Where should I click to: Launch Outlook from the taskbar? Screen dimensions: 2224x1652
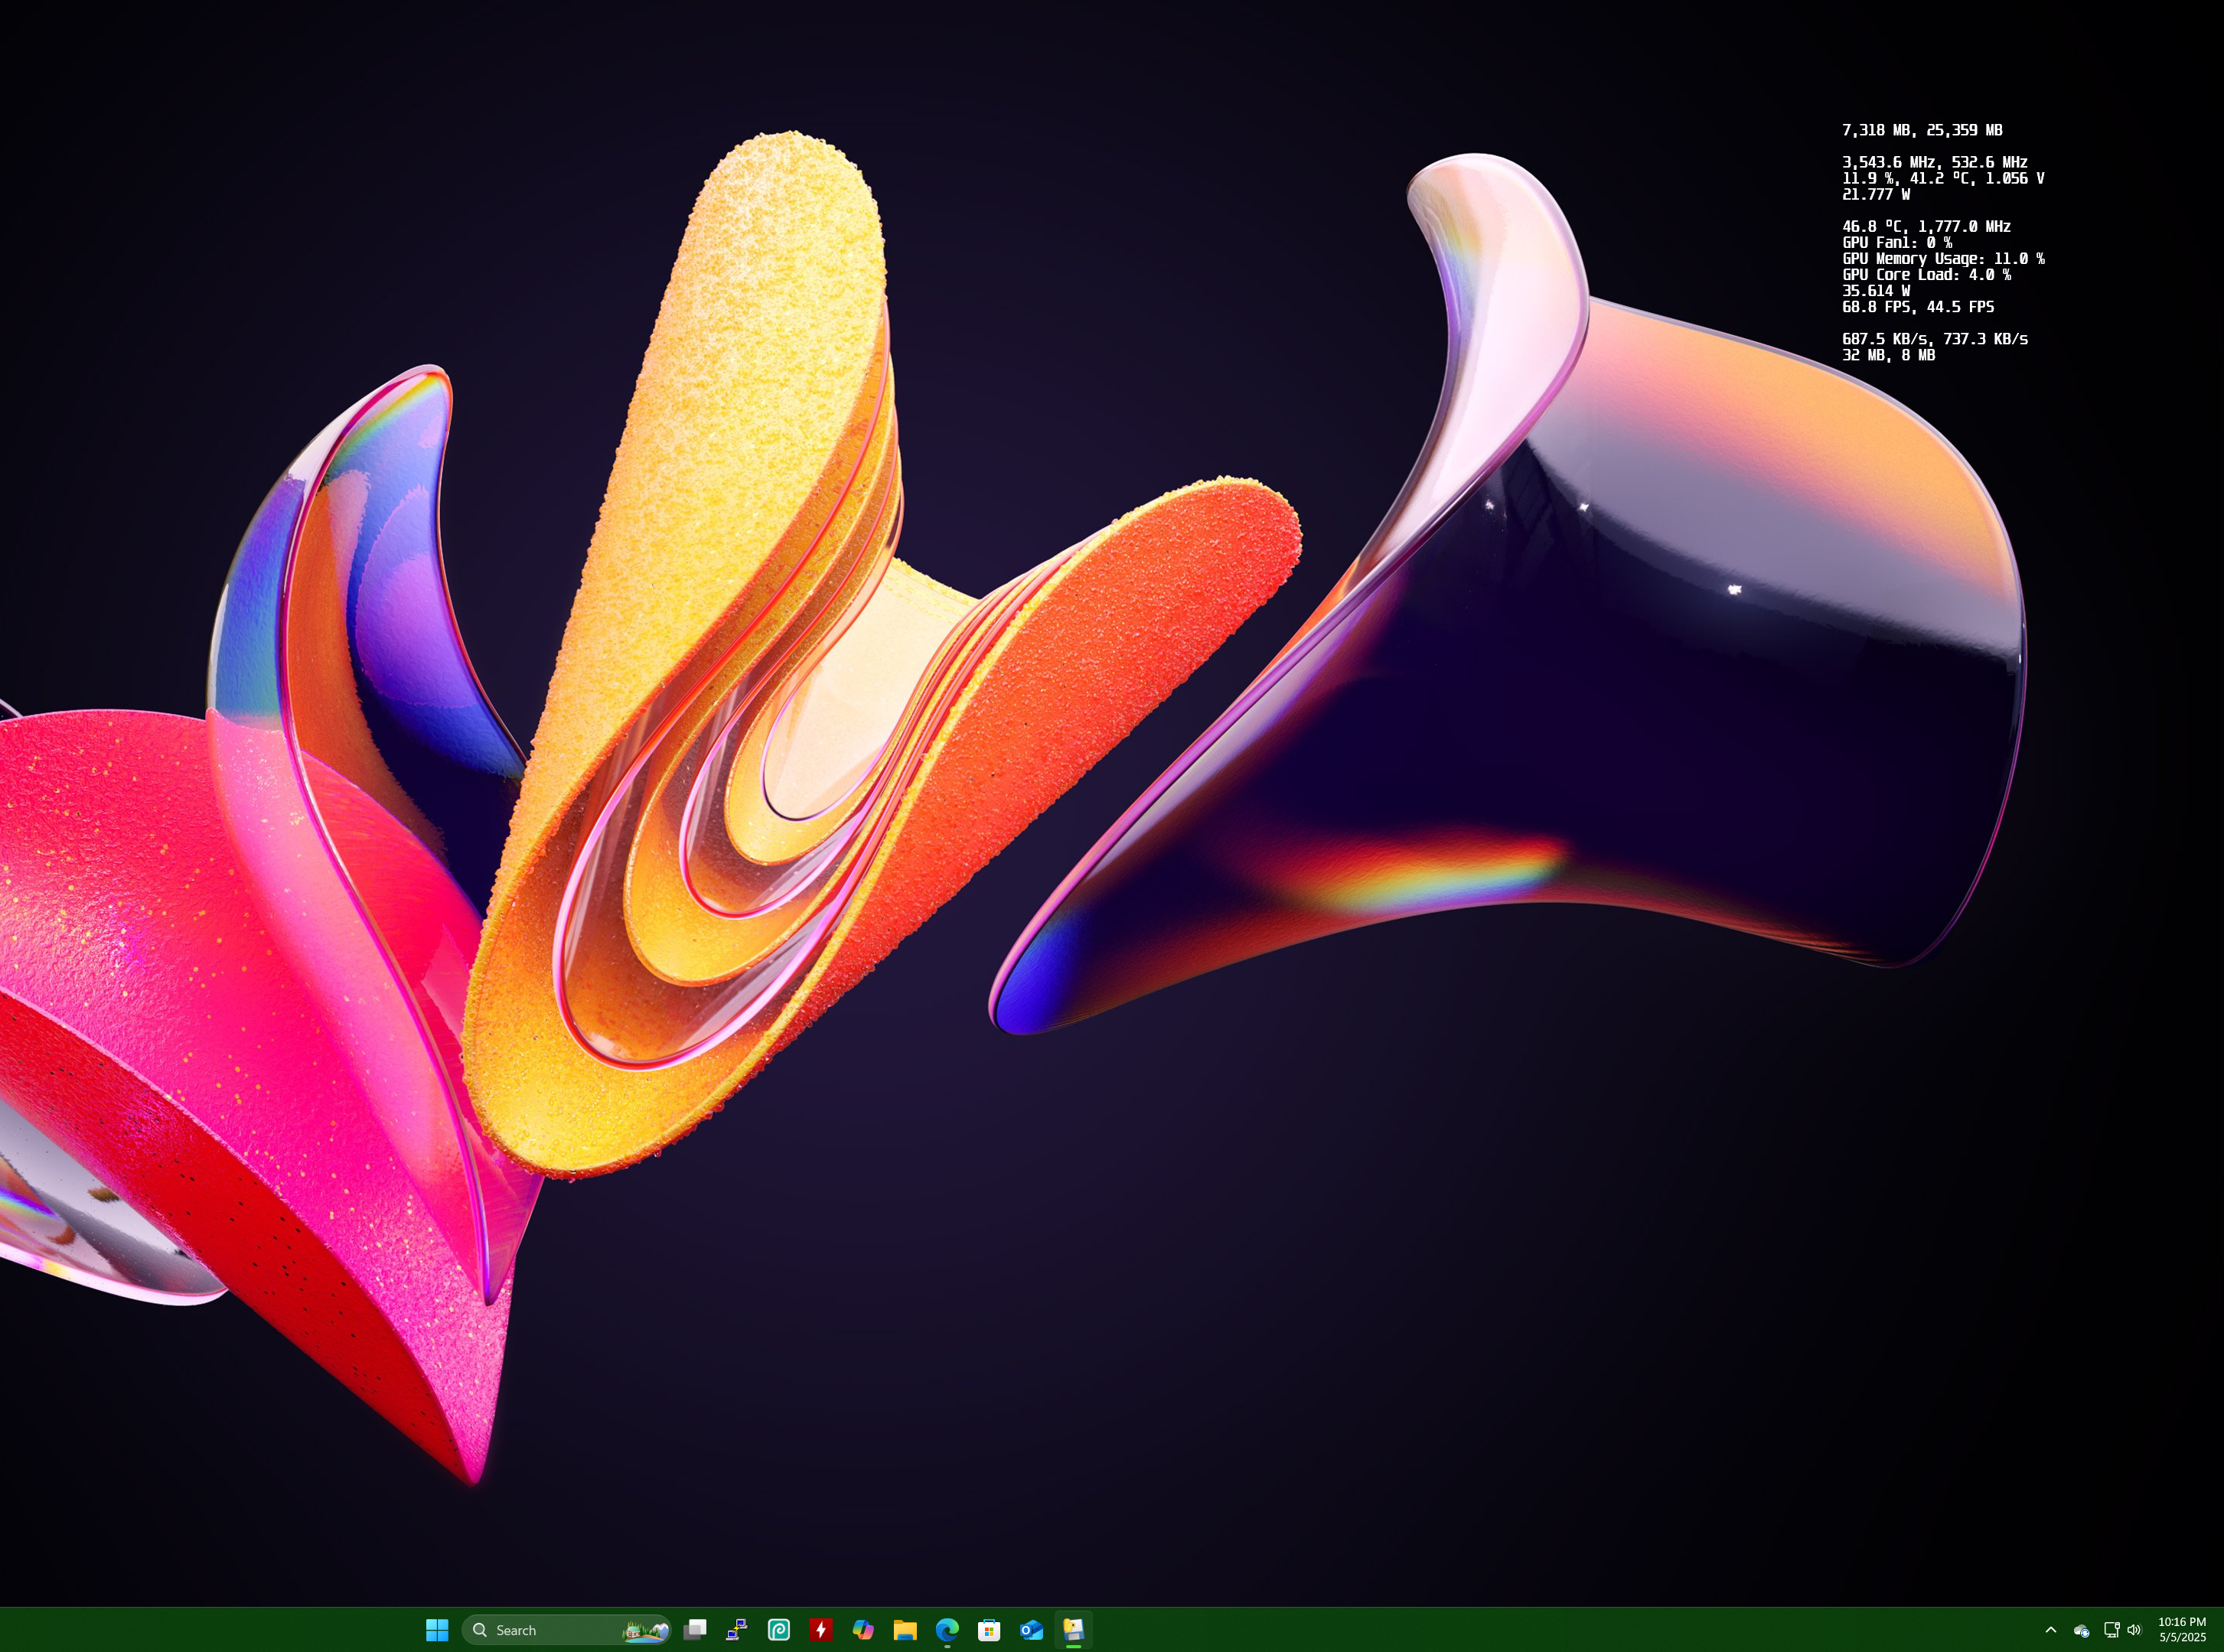pyautogui.click(x=1031, y=1630)
